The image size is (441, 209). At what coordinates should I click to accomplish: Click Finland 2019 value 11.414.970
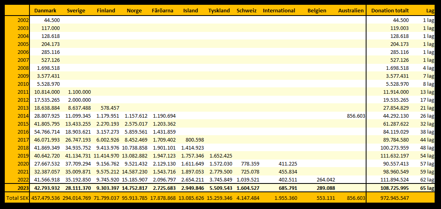click(107, 156)
